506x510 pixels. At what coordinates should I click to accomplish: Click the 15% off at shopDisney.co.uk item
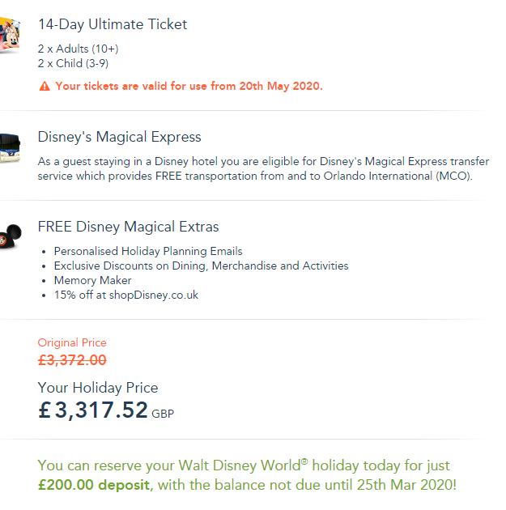[125, 295]
